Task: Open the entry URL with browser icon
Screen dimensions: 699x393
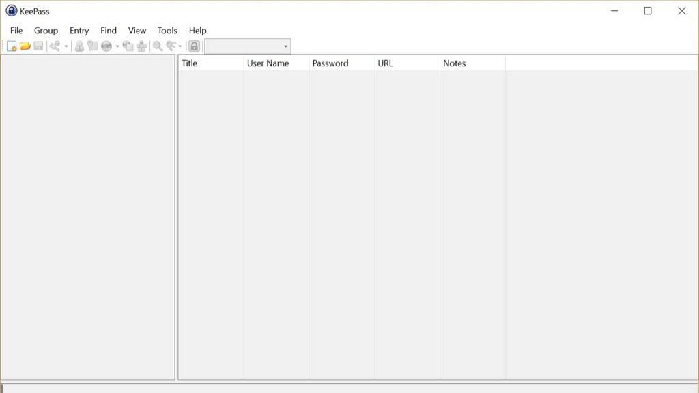Action: click(x=106, y=46)
